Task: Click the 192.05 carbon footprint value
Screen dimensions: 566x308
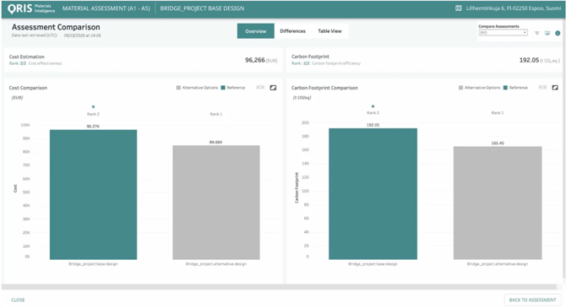Action: point(529,60)
